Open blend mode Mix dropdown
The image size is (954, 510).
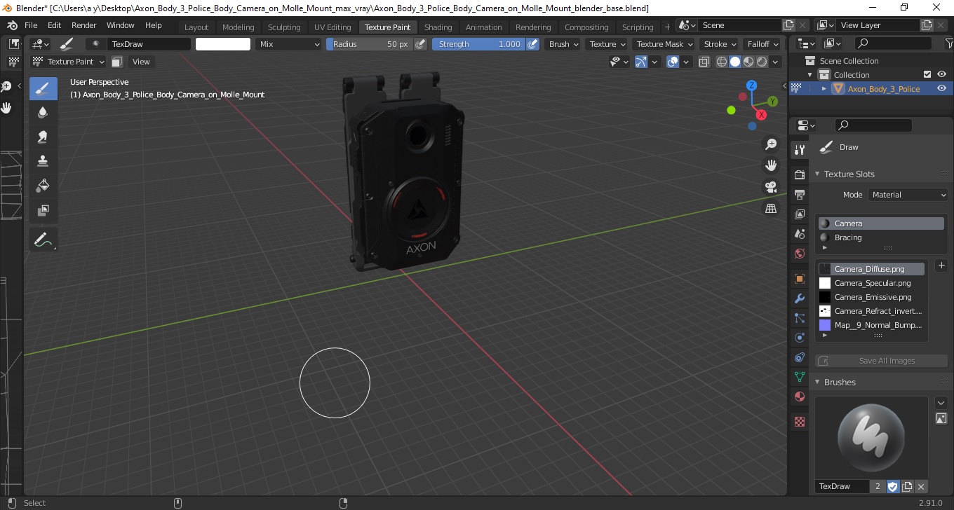288,44
